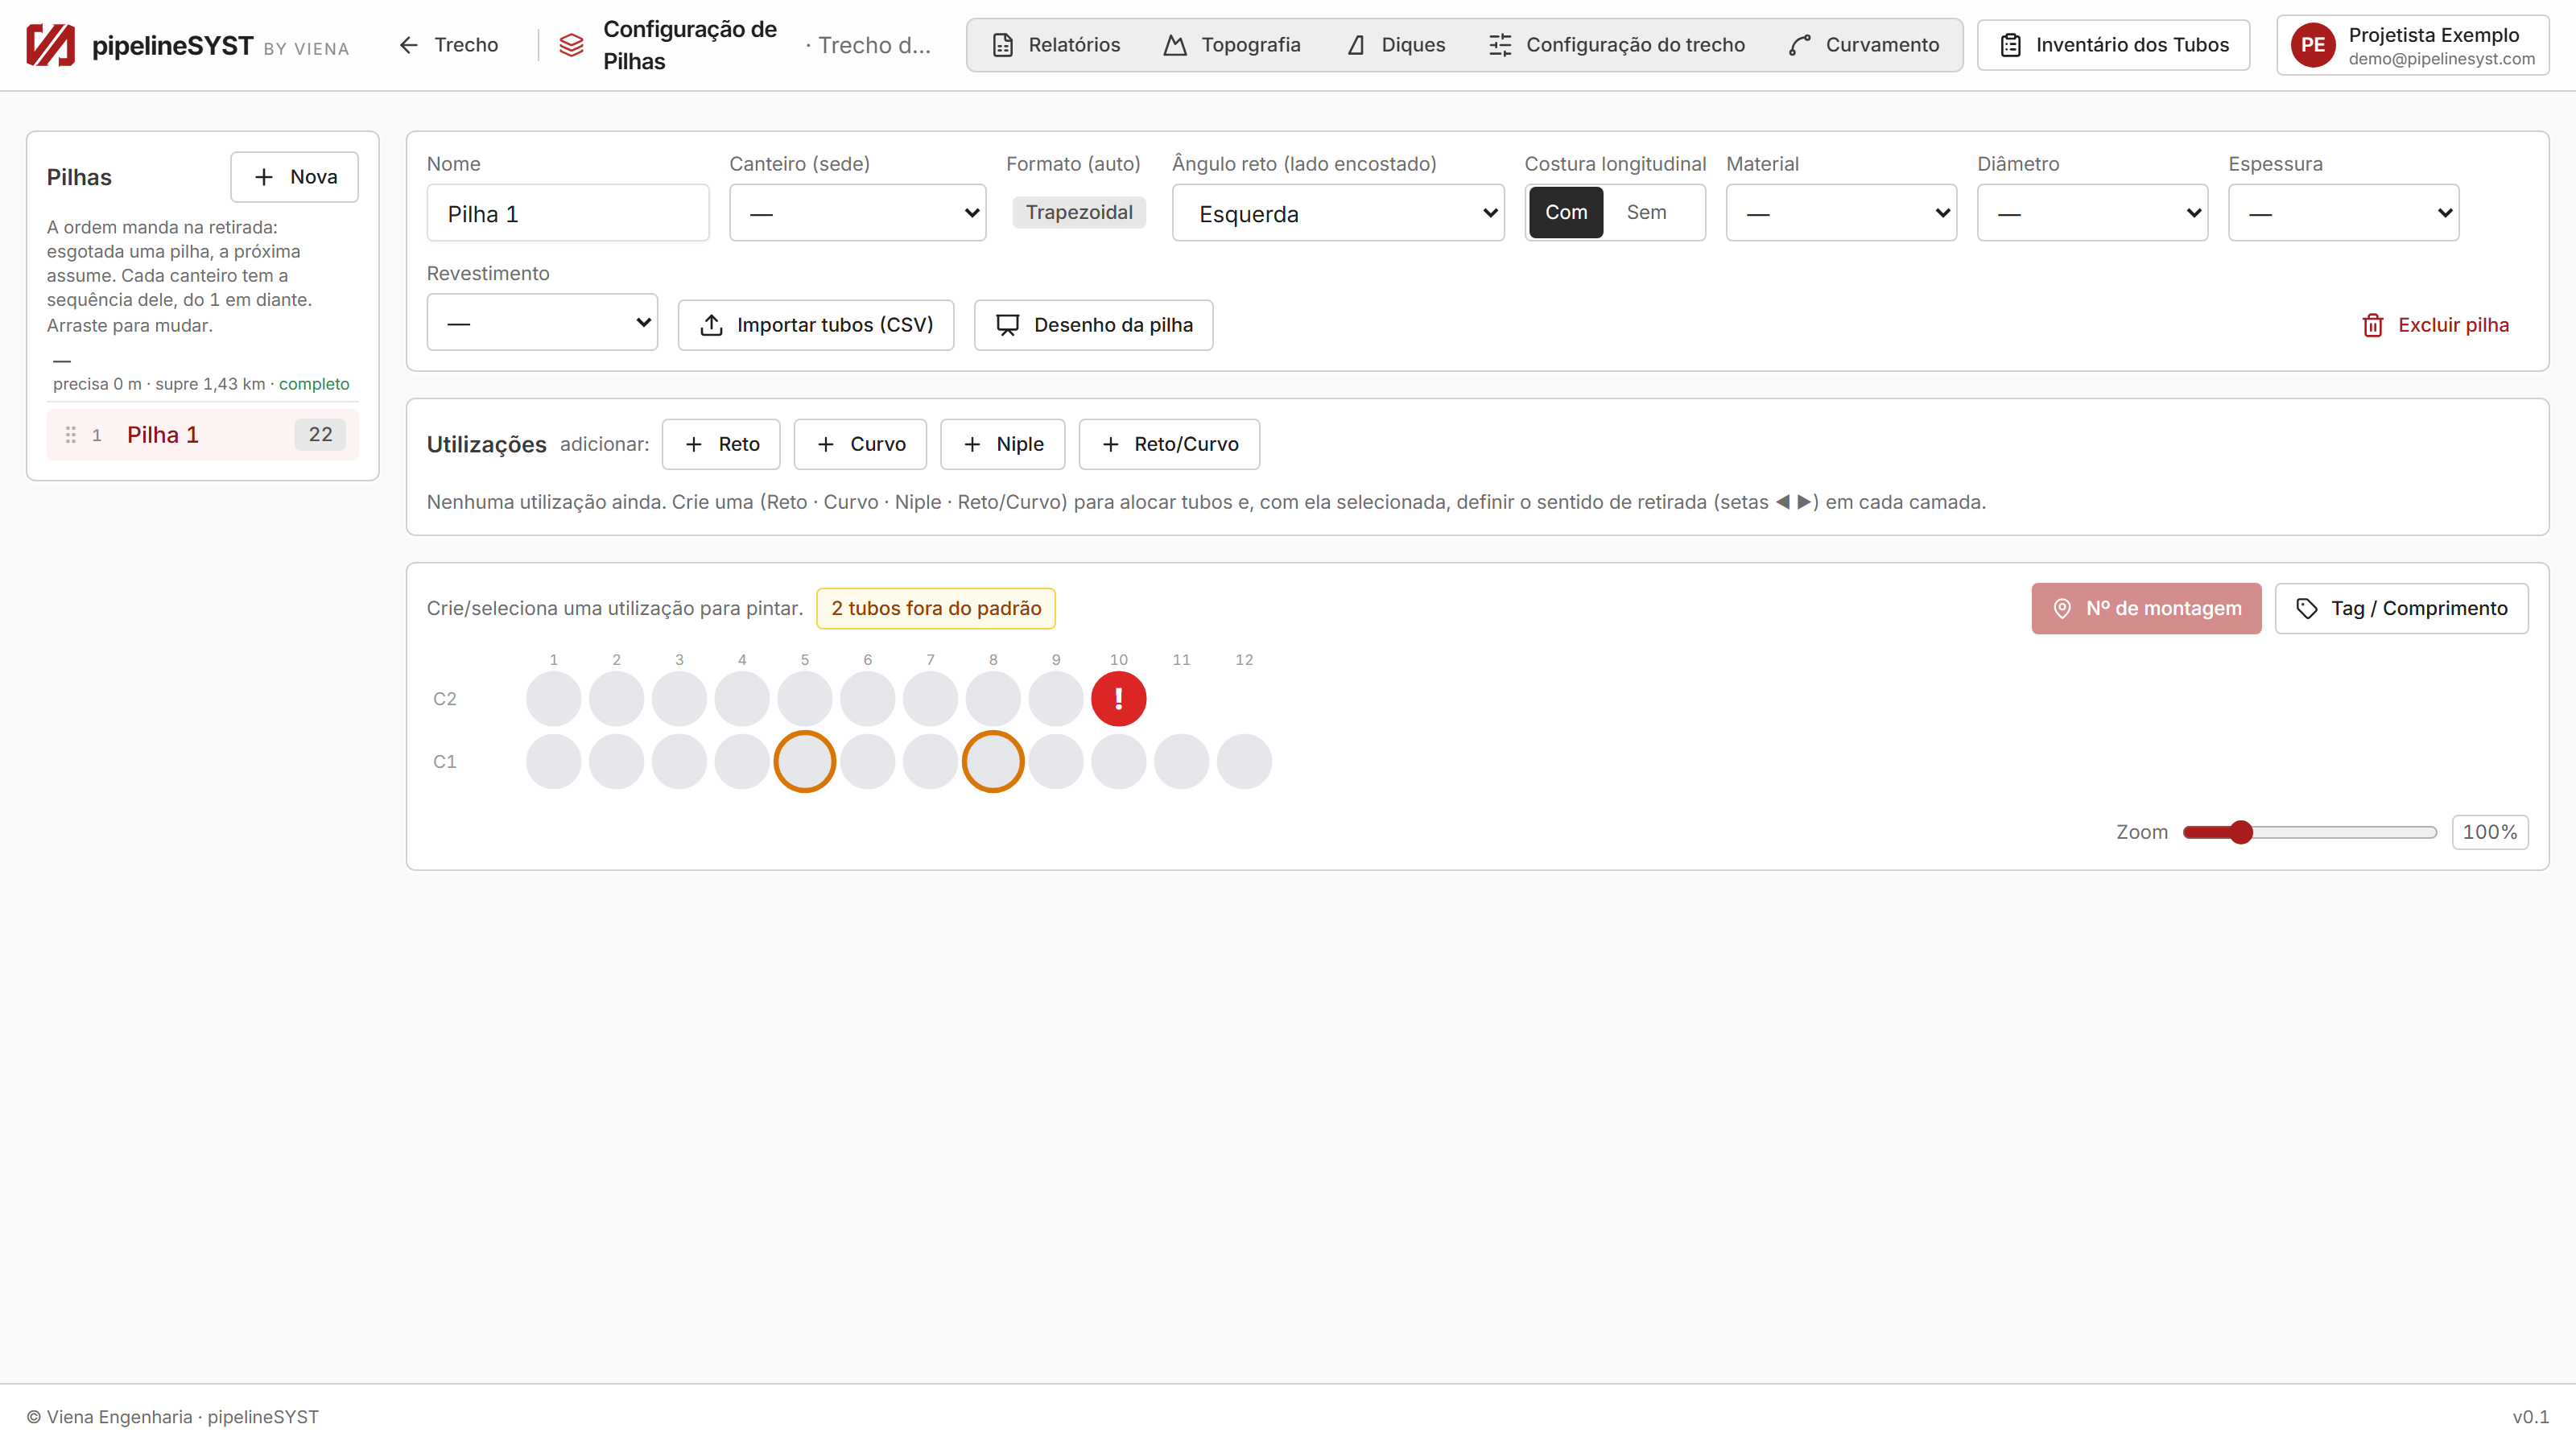This screenshot has height=1449, width=2576.
Task: Open Projetista Exemplo account menu
Action: [x=2413, y=45]
